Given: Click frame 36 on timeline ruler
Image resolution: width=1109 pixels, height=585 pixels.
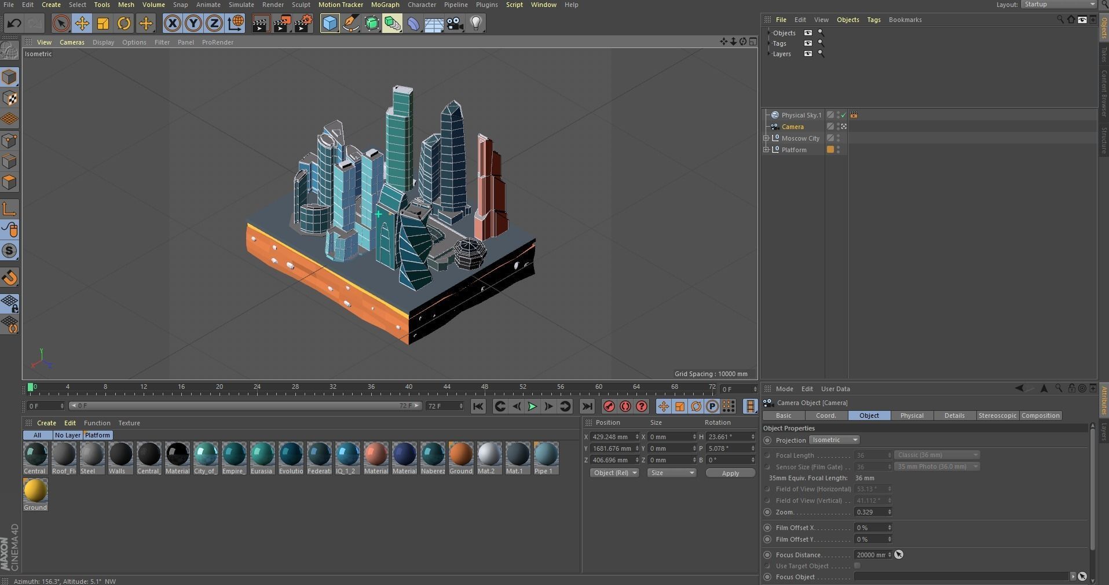Looking at the screenshot, I should (x=371, y=387).
